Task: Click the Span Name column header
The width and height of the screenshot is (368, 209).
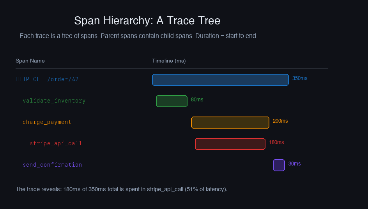Action: click(30, 61)
